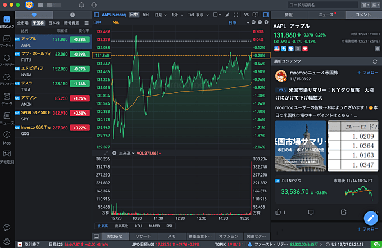Select the pencil drawing tool in chart toolbar
382x248 pixels.
coord(228,15)
